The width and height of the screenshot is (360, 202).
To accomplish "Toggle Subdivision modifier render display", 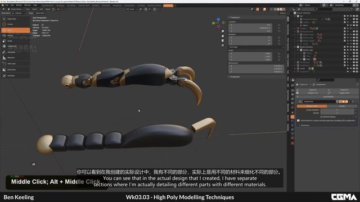I will (346, 102).
